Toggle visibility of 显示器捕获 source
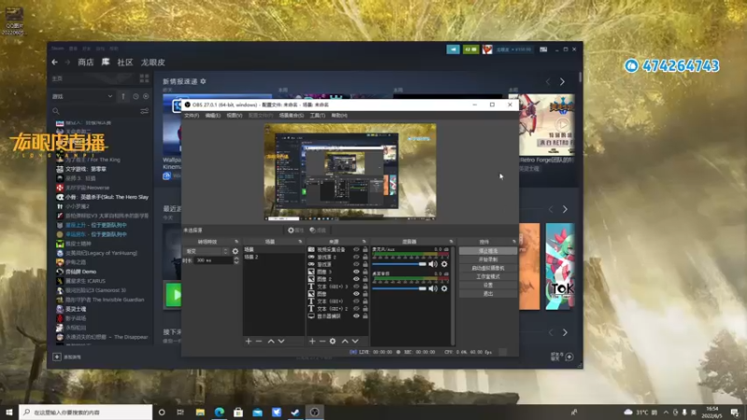747x420 pixels. tap(356, 315)
